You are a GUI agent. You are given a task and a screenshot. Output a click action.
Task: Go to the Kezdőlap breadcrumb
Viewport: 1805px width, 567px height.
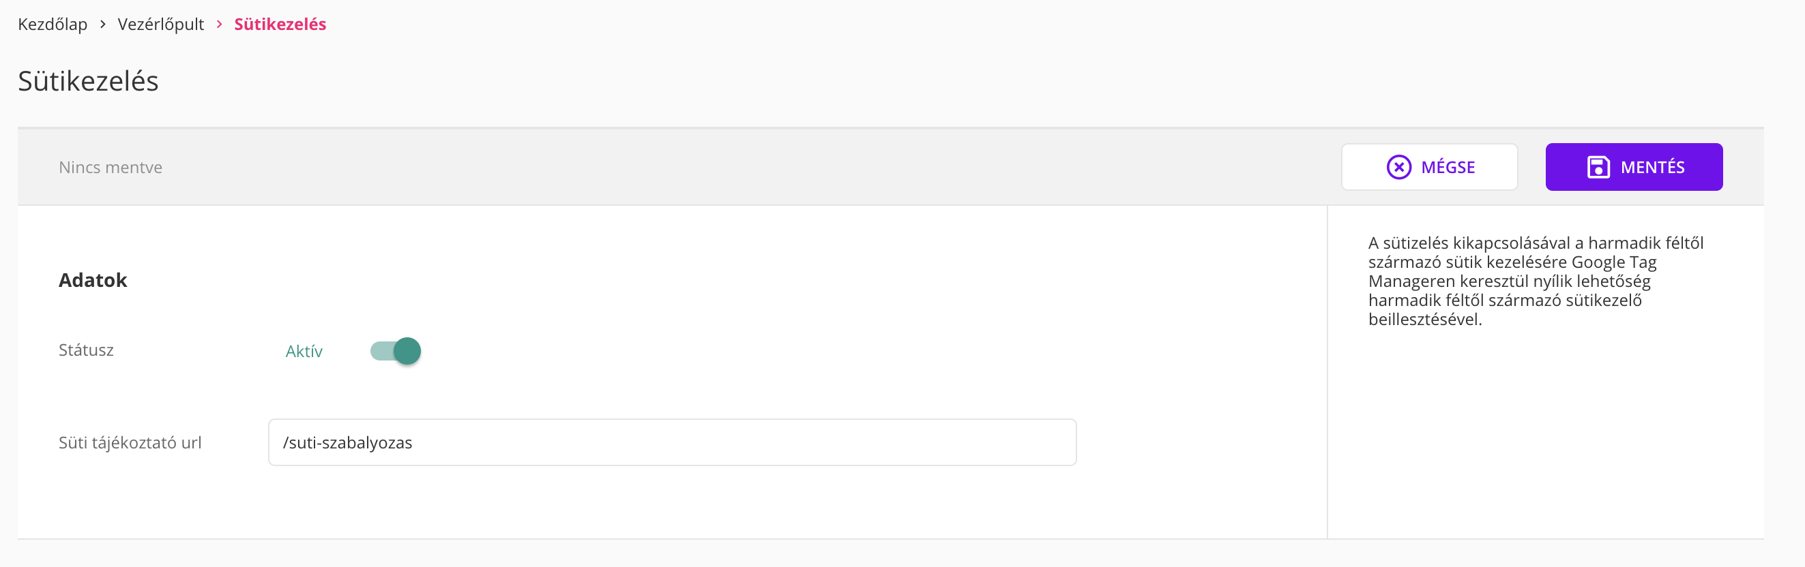(53, 25)
